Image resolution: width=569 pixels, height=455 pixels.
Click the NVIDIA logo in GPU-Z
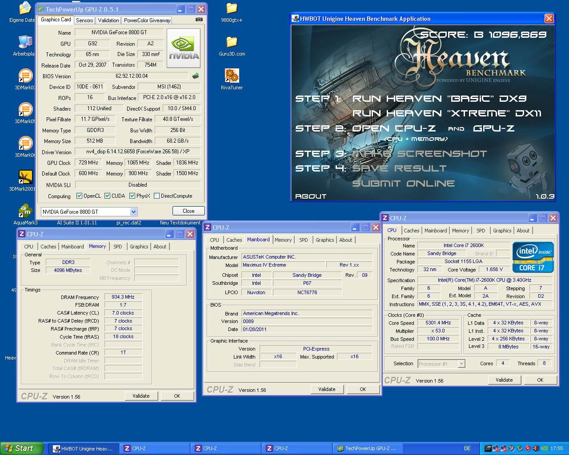click(184, 48)
